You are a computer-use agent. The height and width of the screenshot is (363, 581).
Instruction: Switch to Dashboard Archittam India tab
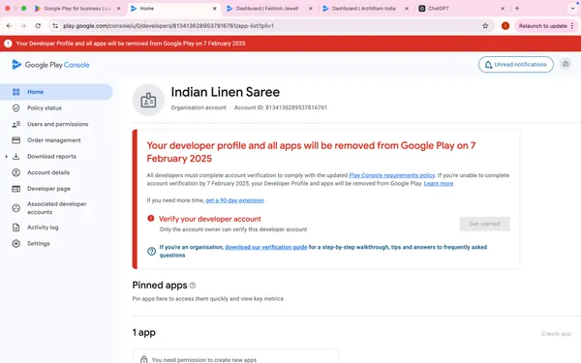click(x=363, y=8)
